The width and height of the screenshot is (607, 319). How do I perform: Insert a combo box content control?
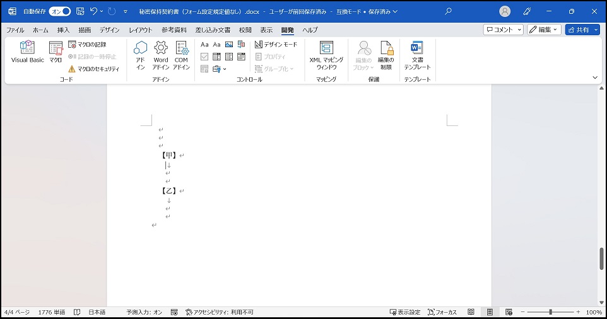(217, 57)
